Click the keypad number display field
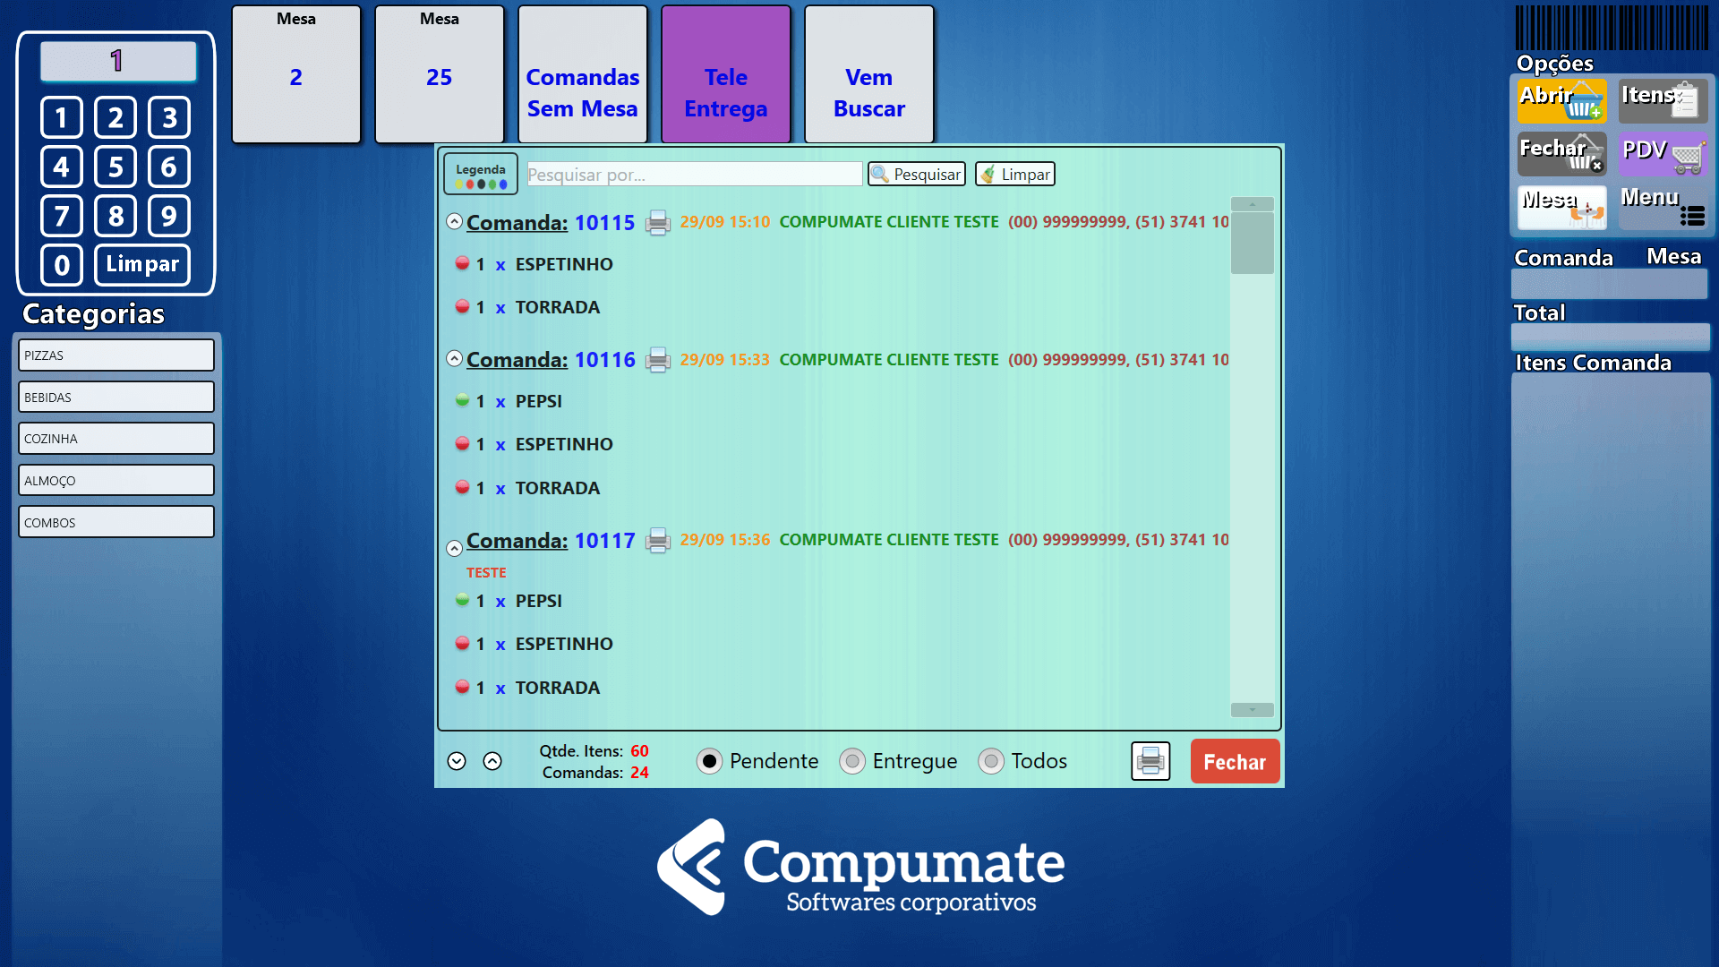Viewport: 1719px width, 967px height. (118, 61)
